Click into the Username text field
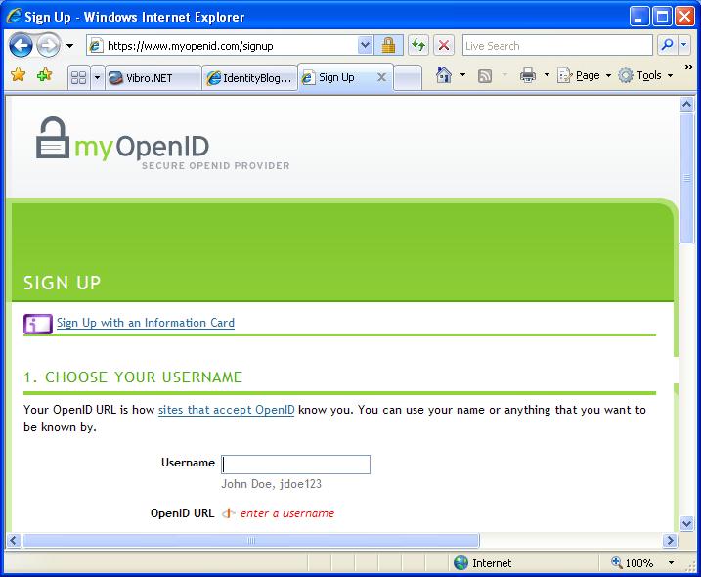701x577 pixels. point(296,464)
